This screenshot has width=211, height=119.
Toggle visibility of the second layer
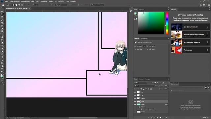click(135, 95)
